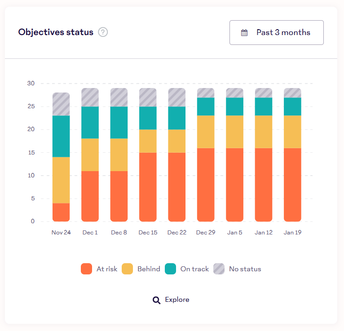Open the Past 3 months dropdown

(276, 32)
